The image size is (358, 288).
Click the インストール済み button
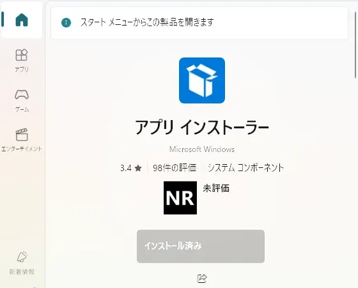[201, 246]
